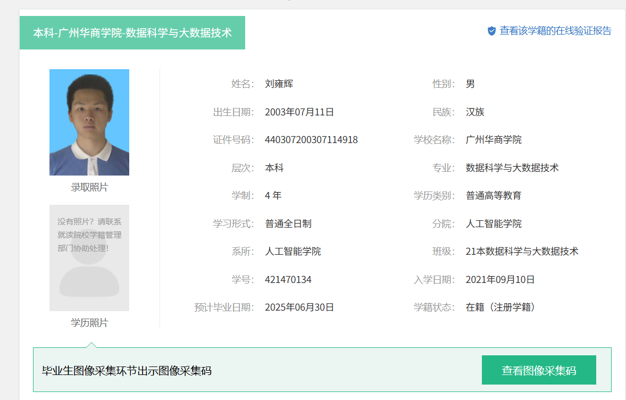Click the 入学日期 value 2021年09月10日
Screen dimensions: 626x400
pos(500,280)
